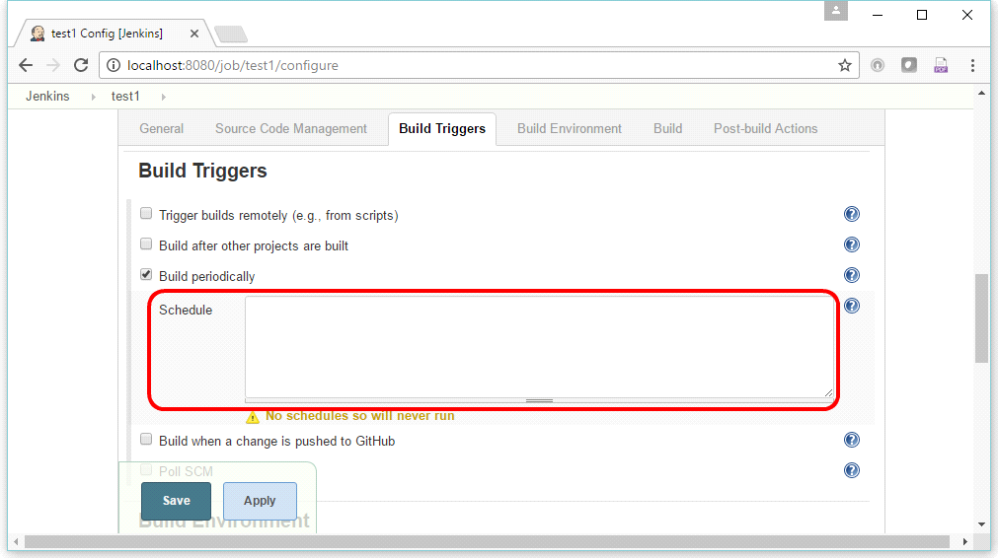Viewport: 998px width, 558px height.
Task: Click the address bar URL
Action: (232, 65)
